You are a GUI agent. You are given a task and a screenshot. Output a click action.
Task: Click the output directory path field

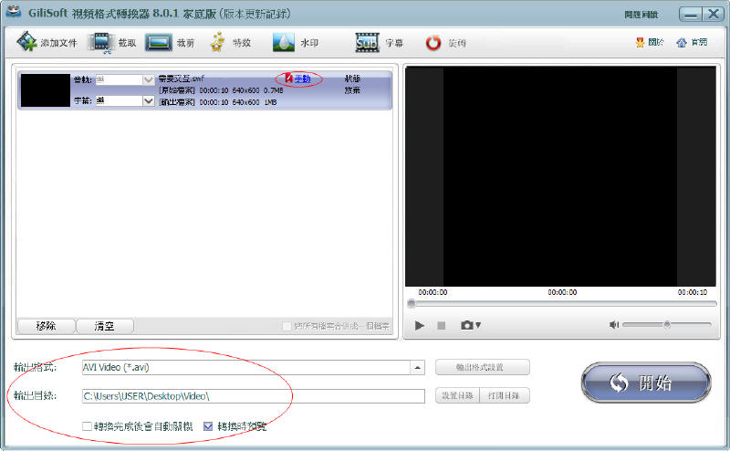[x=253, y=396]
